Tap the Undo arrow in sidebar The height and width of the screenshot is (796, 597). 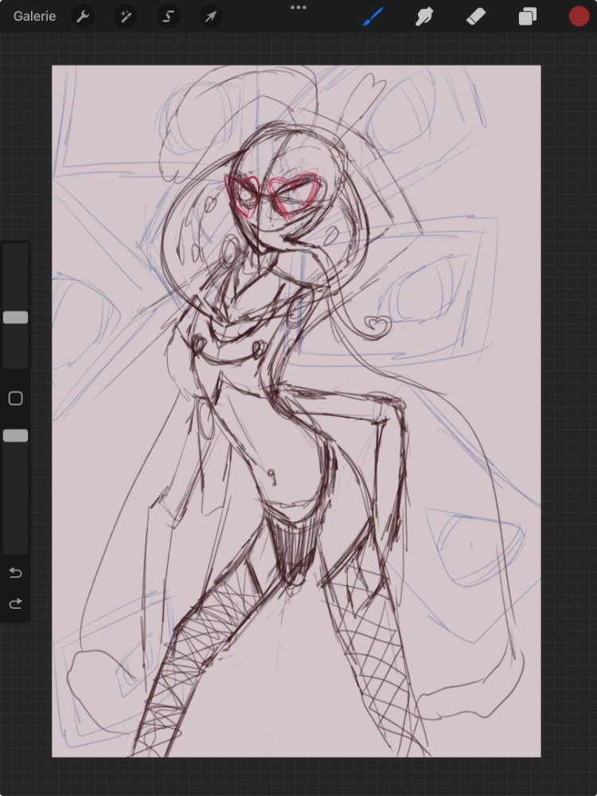(x=15, y=573)
